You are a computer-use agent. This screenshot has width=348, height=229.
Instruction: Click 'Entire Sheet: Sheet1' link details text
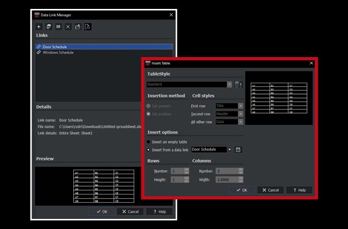coord(76,133)
